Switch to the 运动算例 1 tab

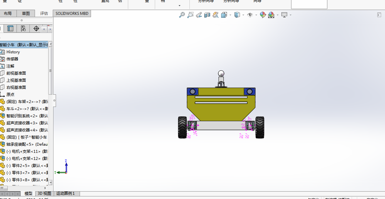(65, 194)
